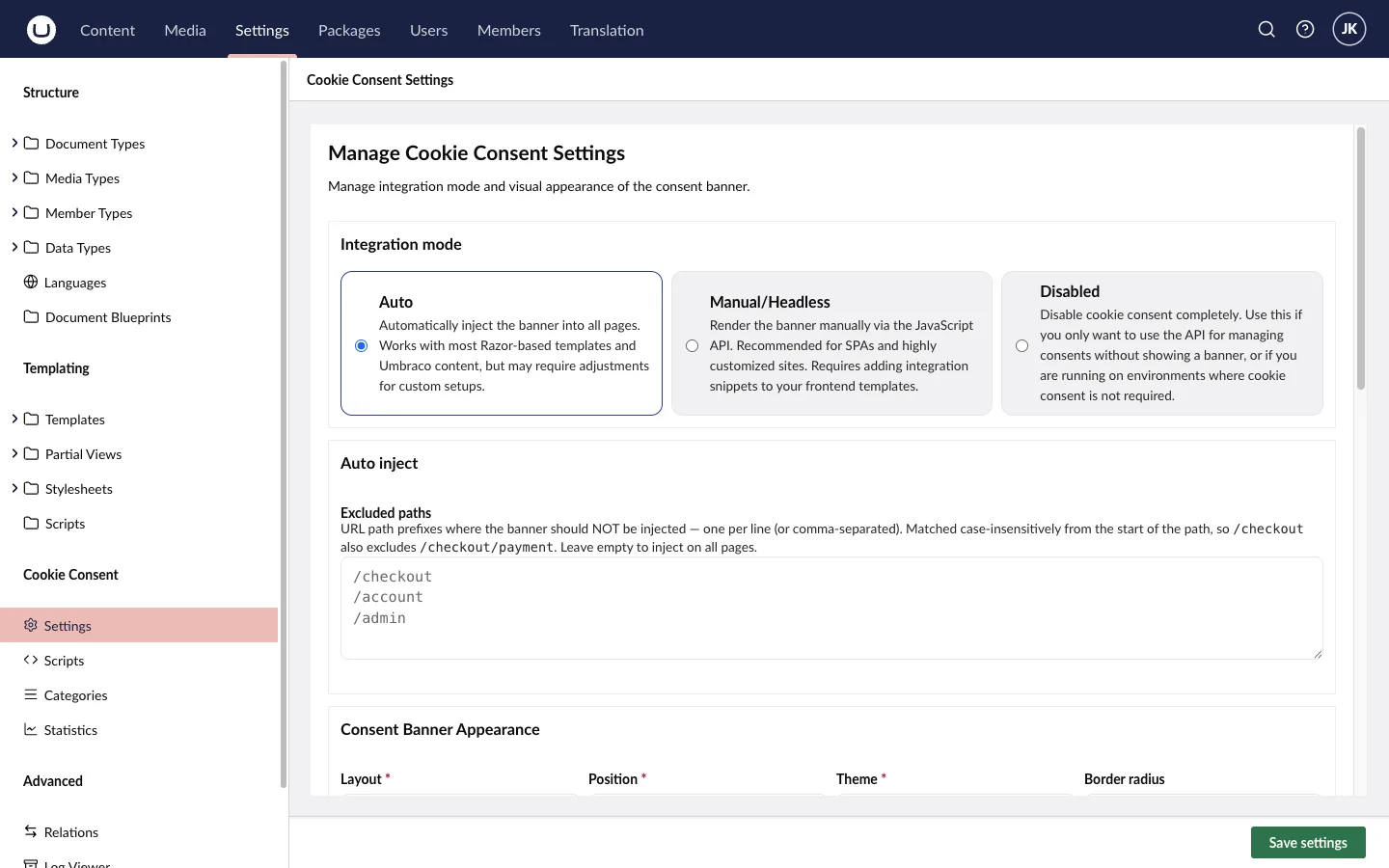Viewport: 1389px width, 868px height.
Task: Expand the Stylesheets tree node
Action: (14, 489)
